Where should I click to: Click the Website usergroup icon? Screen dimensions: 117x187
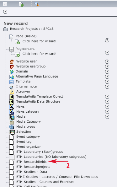point(12,67)
